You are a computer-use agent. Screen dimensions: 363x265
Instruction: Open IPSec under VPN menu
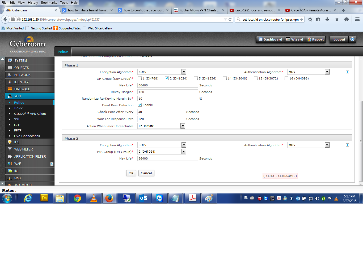pyautogui.click(x=19, y=108)
